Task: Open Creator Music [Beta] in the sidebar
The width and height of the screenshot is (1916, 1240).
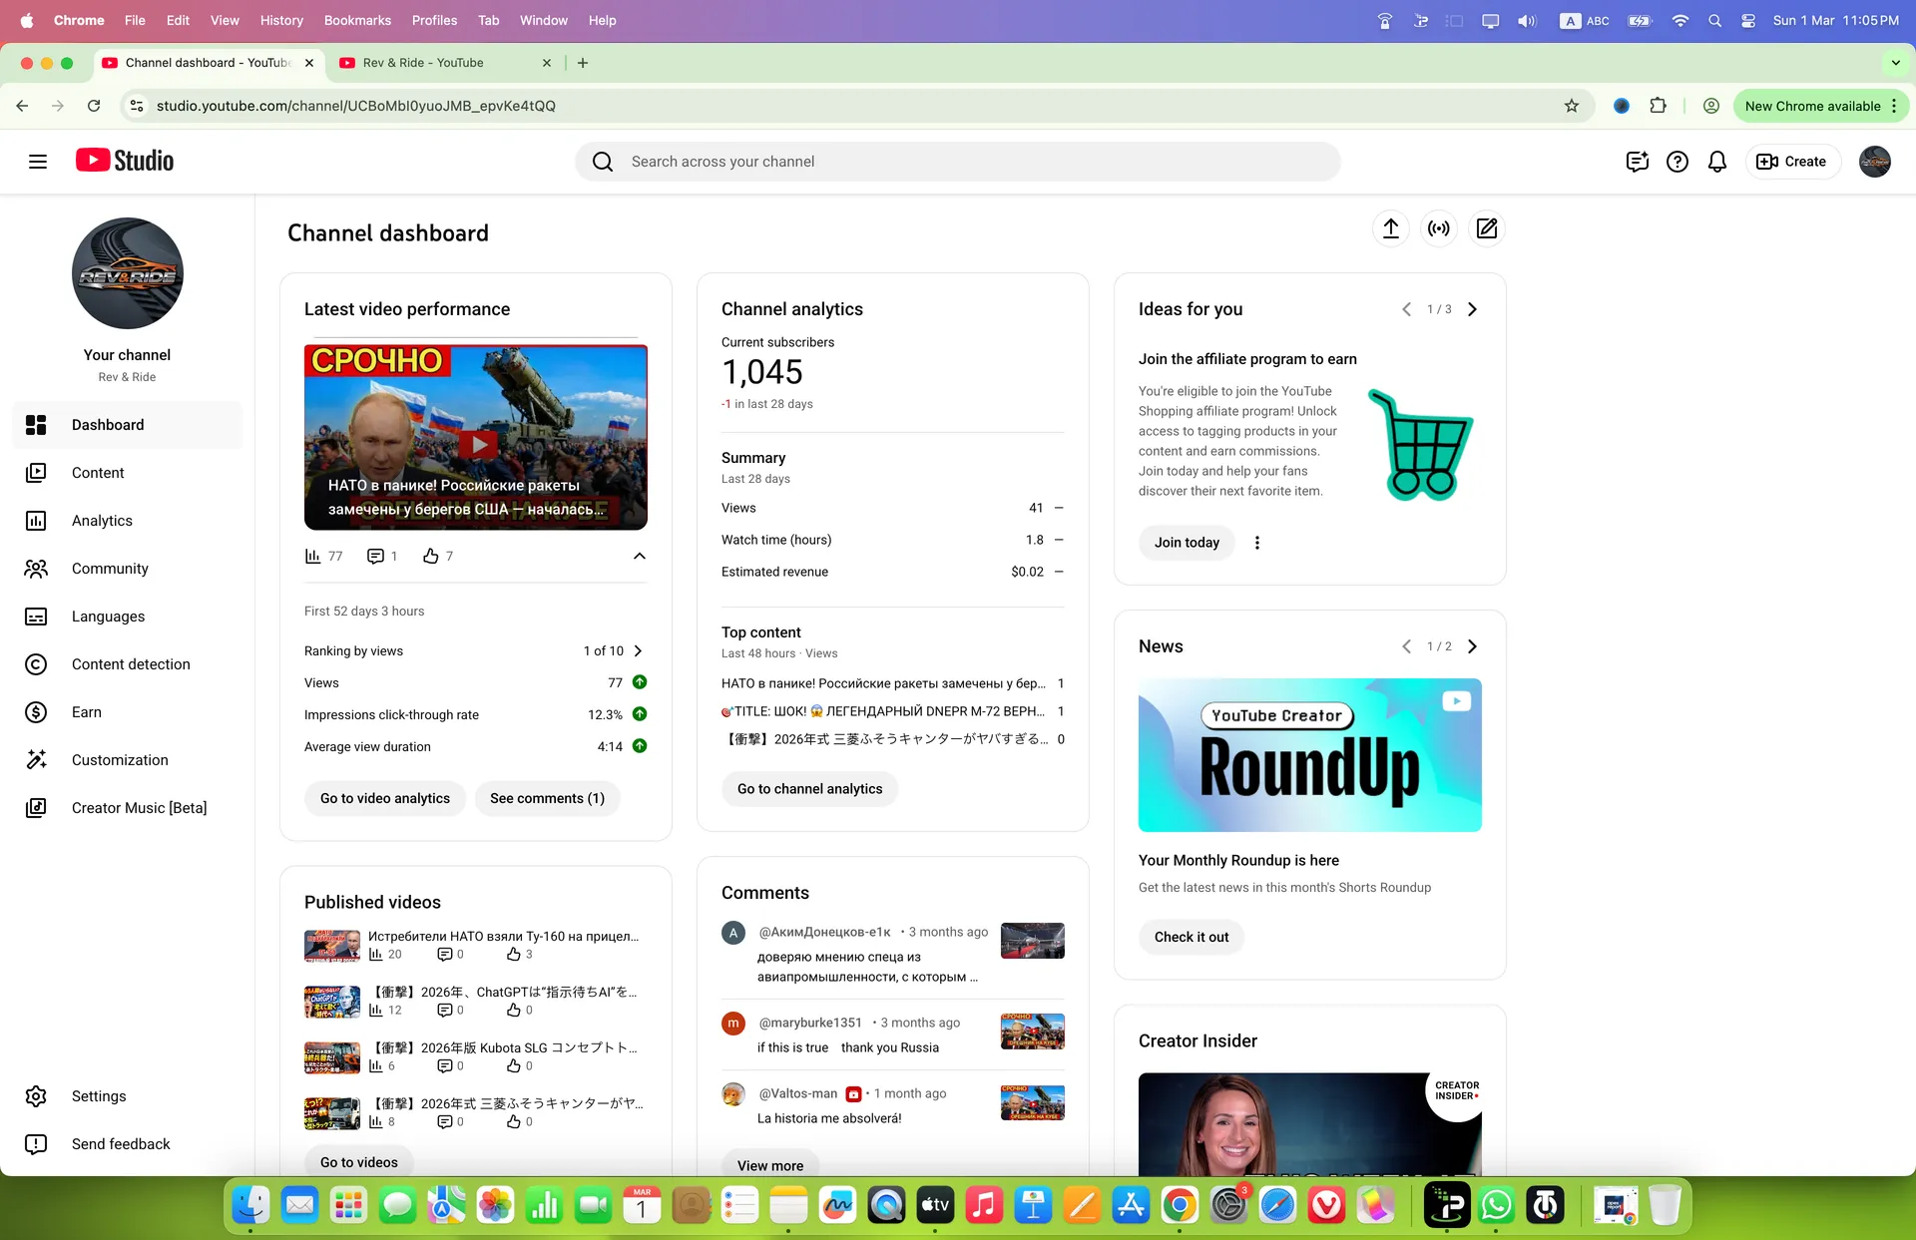Action: [x=128, y=808]
